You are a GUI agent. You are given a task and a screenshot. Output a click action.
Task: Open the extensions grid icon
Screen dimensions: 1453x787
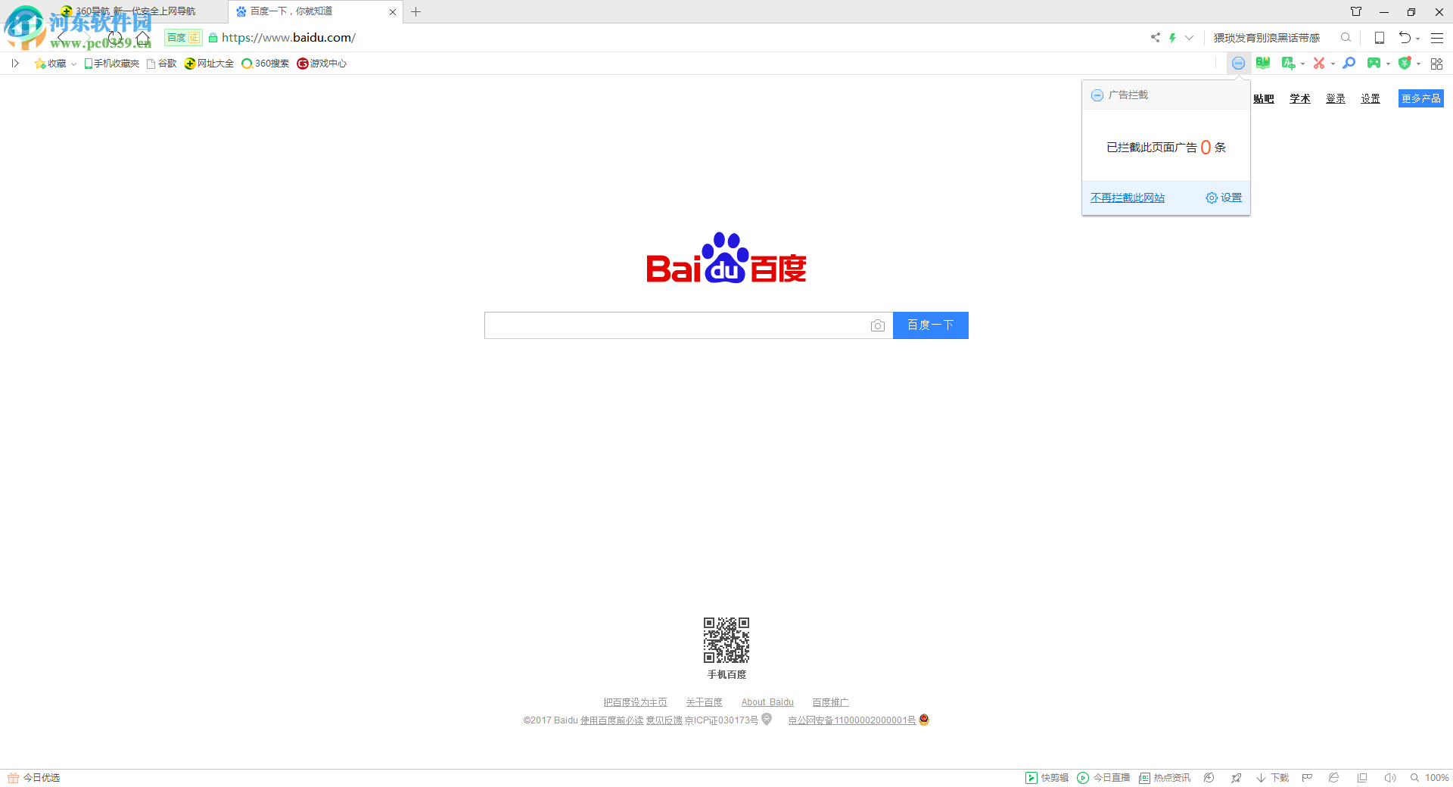[1437, 64]
